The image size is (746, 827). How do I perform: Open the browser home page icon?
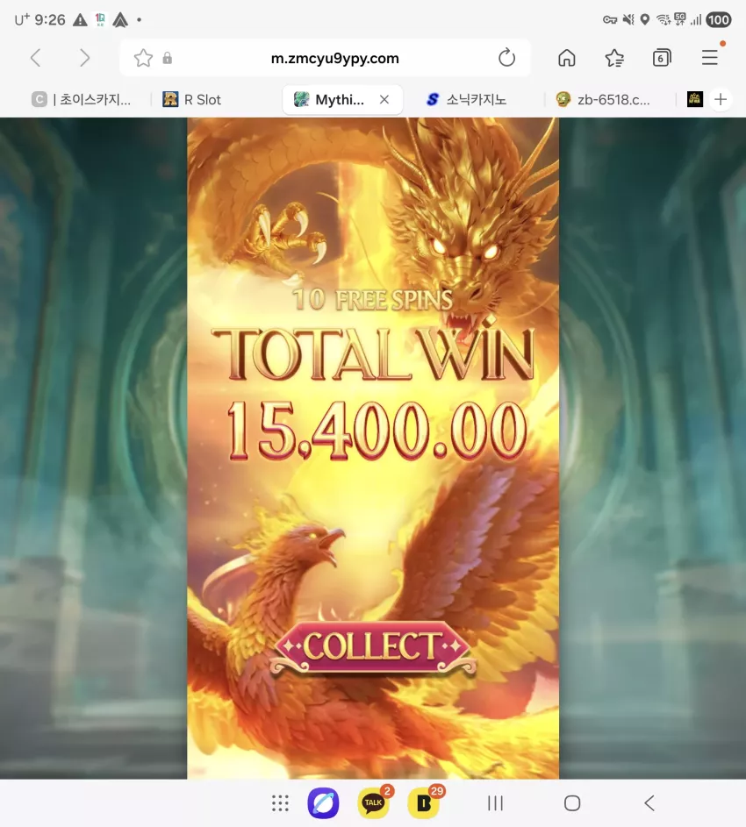[567, 58]
